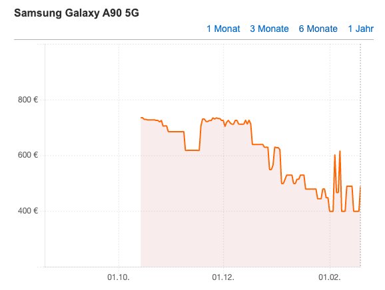This screenshot has height=290, width=385.
Task: Click the highest price spike in February
Action: 340,151
